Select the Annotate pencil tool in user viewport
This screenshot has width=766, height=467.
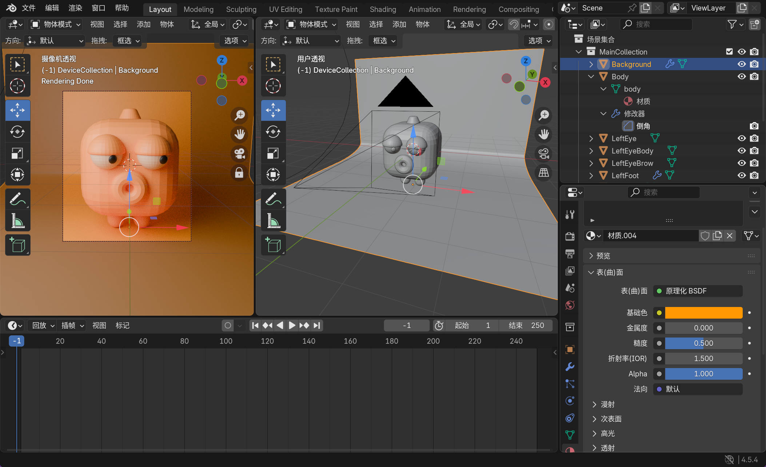[273, 199]
